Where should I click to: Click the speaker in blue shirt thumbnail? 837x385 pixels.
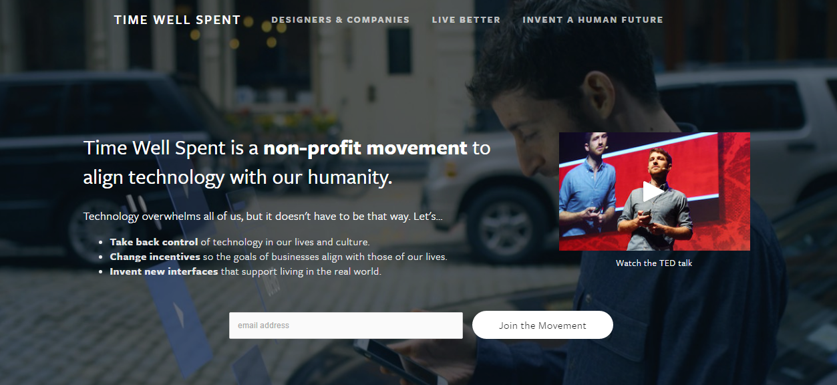(588, 190)
